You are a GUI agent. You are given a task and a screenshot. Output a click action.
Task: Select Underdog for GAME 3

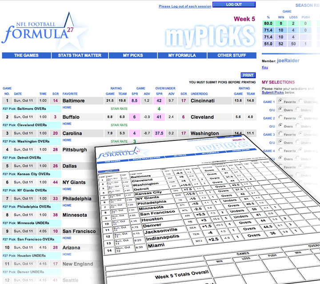(x=300, y=133)
